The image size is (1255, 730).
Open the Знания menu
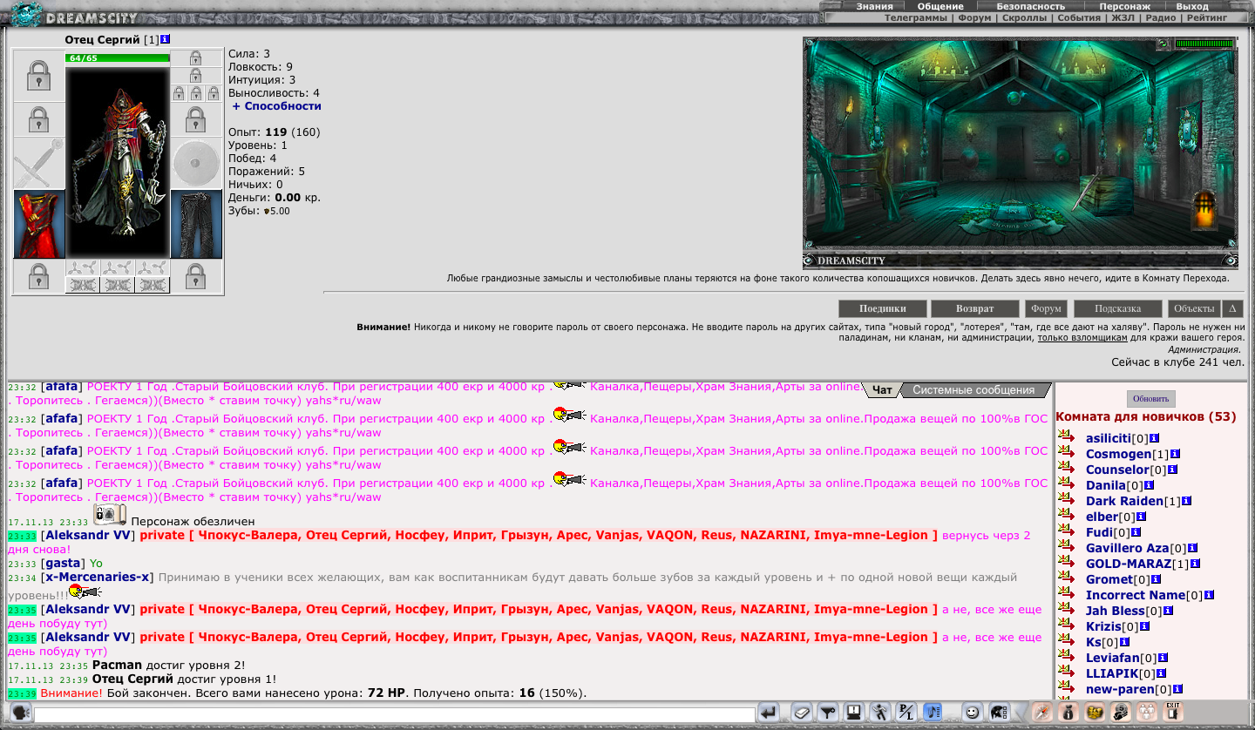tap(874, 6)
